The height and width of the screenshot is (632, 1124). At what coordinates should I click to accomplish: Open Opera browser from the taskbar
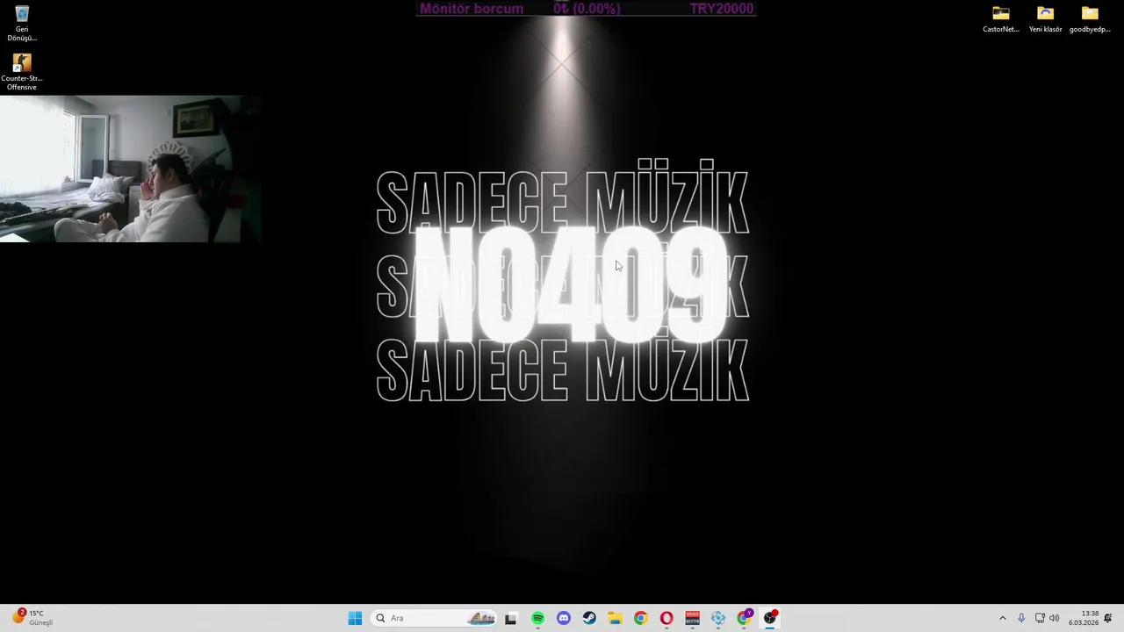[666, 618]
